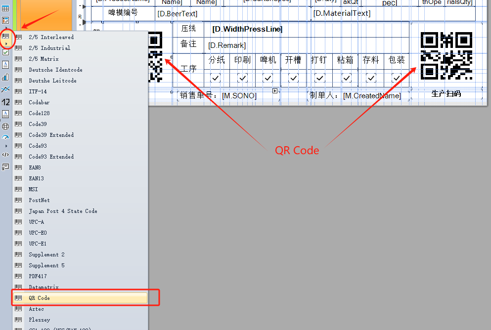The width and height of the screenshot is (491, 330).
Task: Choose Code93 Extended barcode type
Action: (x=80, y=157)
